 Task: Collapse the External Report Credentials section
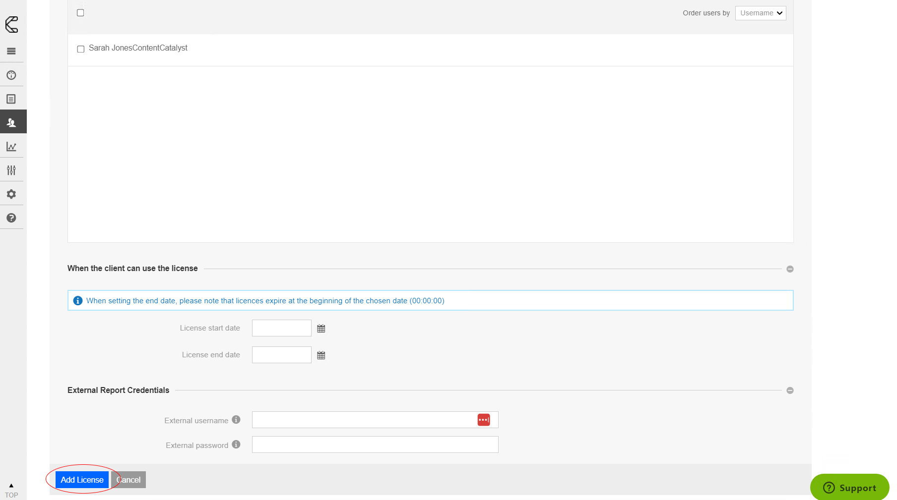point(790,390)
